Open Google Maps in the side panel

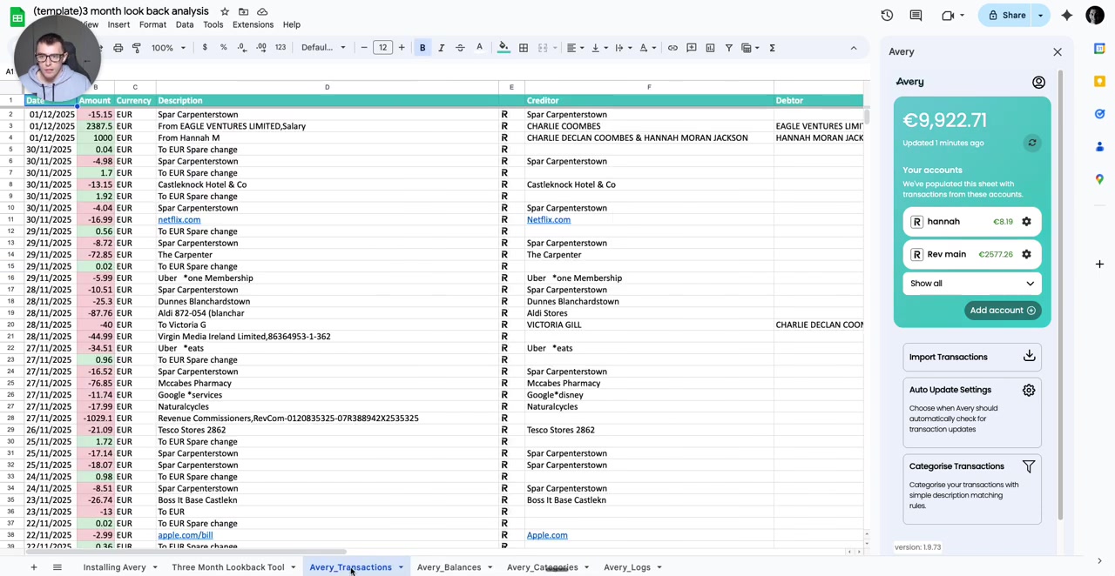coord(1099,179)
